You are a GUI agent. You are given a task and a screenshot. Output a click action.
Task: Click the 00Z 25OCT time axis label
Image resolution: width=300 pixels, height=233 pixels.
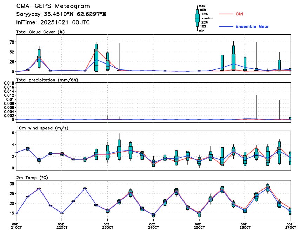(198, 226)
